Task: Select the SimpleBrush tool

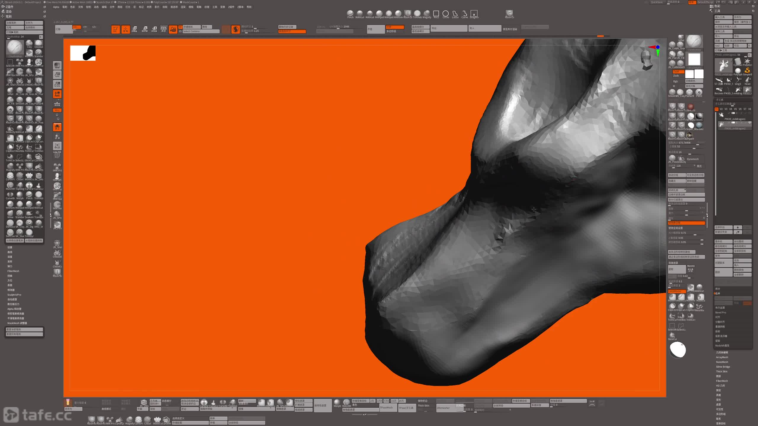Action: [x=747, y=72]
